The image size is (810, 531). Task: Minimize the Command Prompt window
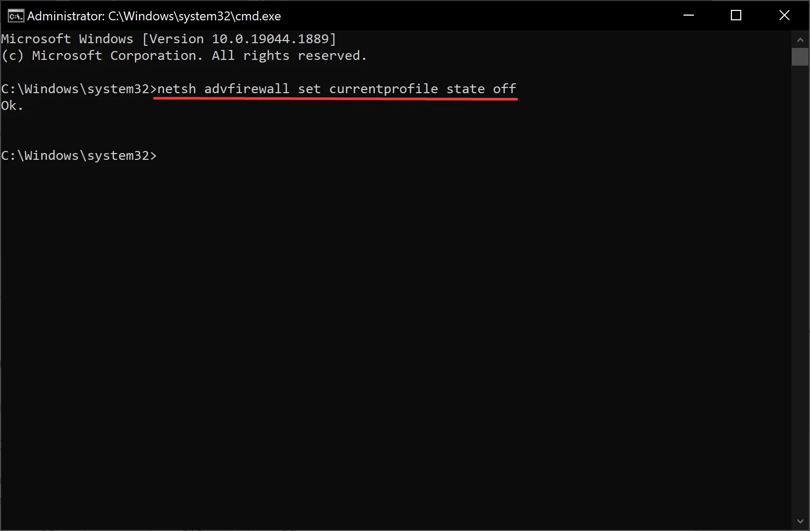(x=689, y=16)
